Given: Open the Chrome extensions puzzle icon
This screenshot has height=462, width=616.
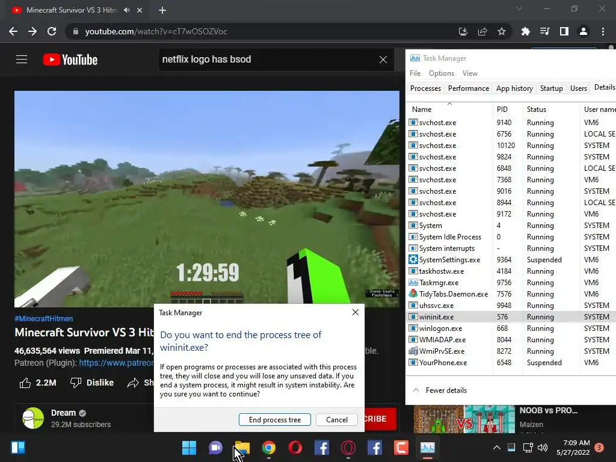Looking at the screenshot, I should [525, 31].
